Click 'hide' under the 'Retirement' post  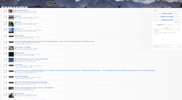click(x=26, y=25)
